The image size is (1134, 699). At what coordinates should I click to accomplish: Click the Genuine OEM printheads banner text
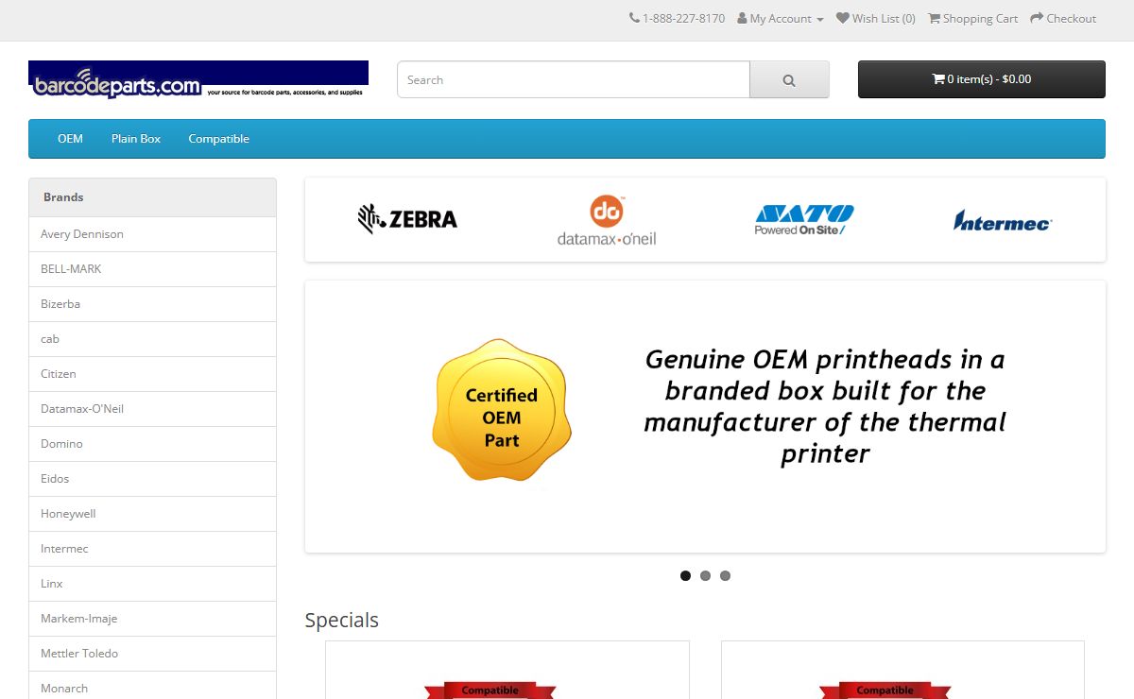pyautogui.click(x=825, y=406)
